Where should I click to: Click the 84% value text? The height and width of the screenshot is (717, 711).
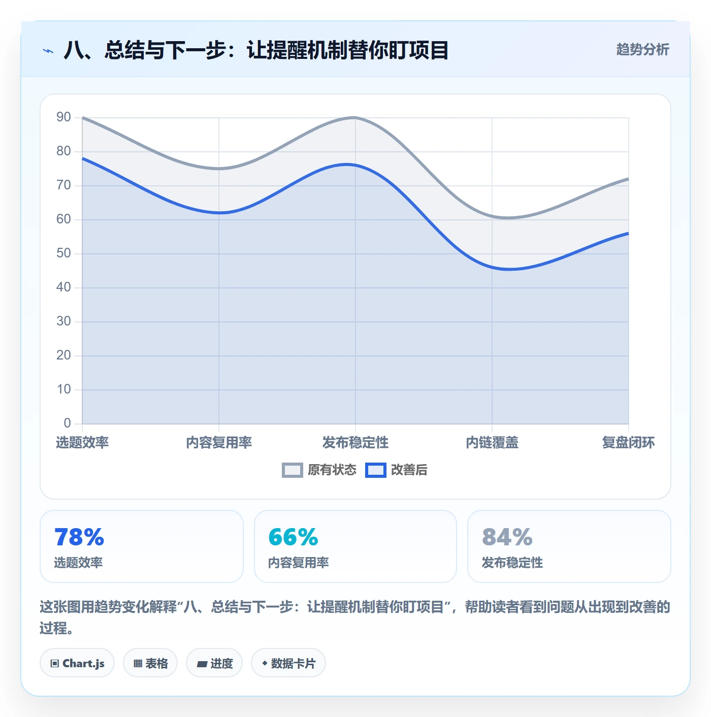tap(507, 537)
